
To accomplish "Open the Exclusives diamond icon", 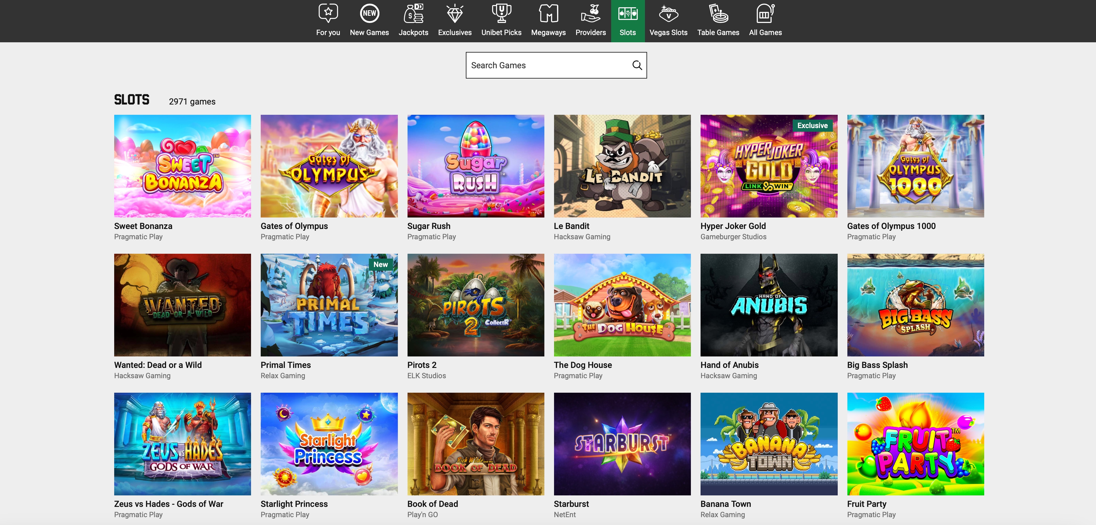I will tap(455, 14).
